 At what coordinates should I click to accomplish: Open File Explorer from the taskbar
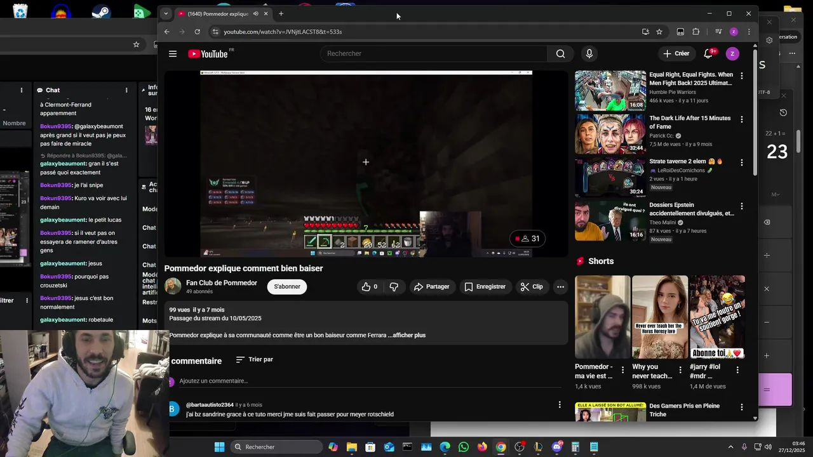(352, 447)
